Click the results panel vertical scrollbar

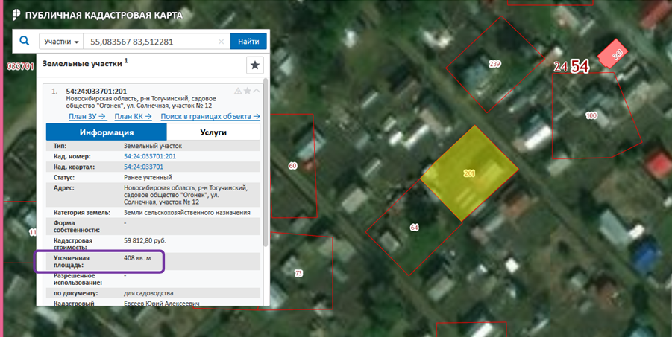(266, 162)
